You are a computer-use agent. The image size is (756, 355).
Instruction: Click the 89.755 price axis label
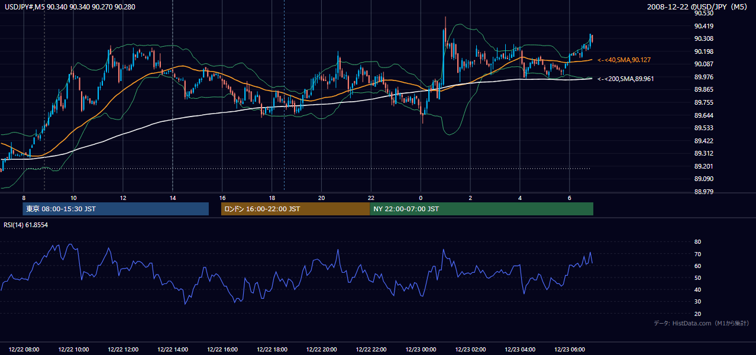704,102
